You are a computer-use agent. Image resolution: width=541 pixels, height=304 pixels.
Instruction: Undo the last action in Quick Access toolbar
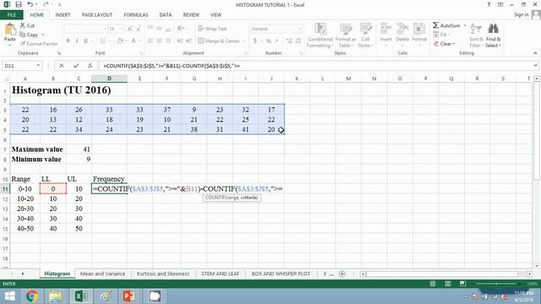30,4
